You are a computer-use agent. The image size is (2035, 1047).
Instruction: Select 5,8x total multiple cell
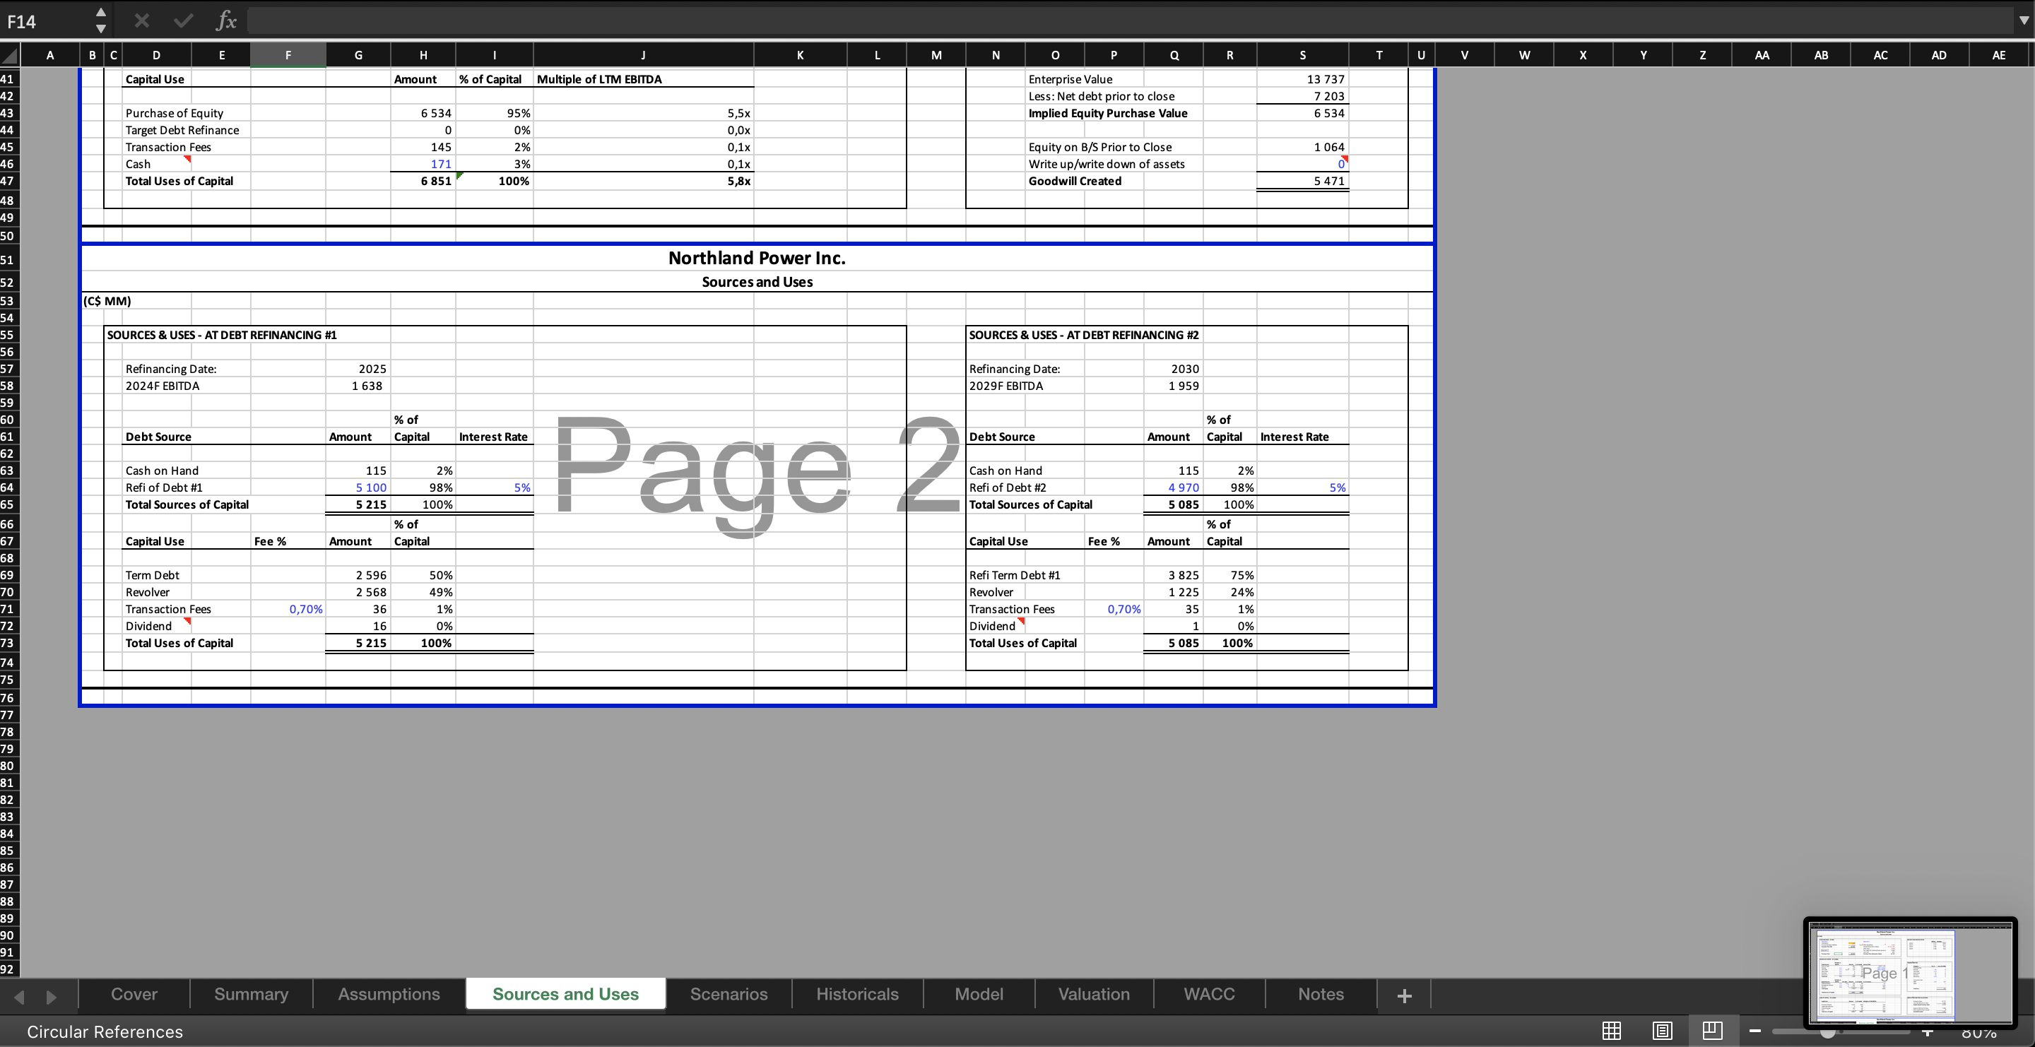point(738,181)
